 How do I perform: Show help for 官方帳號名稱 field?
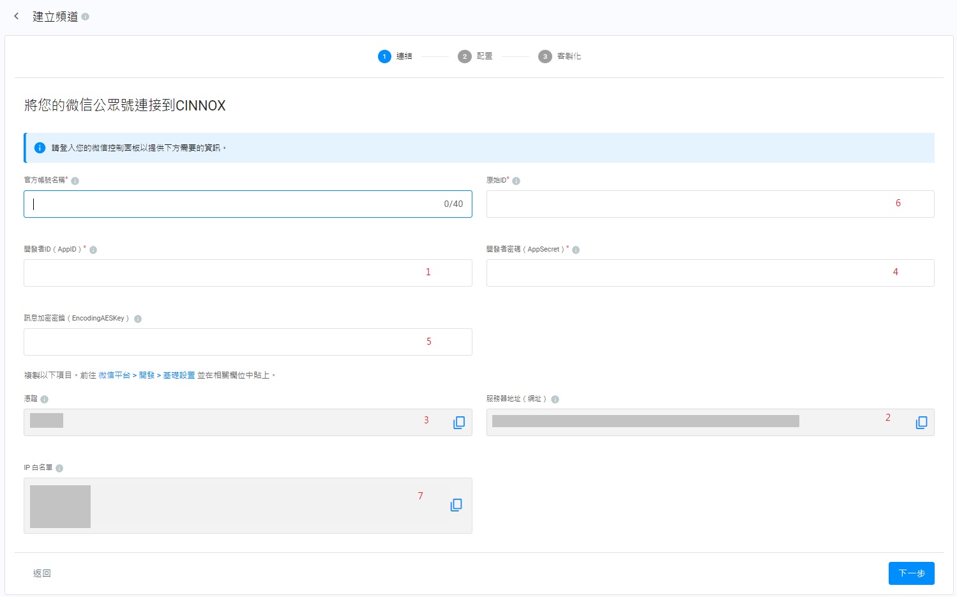75,181
